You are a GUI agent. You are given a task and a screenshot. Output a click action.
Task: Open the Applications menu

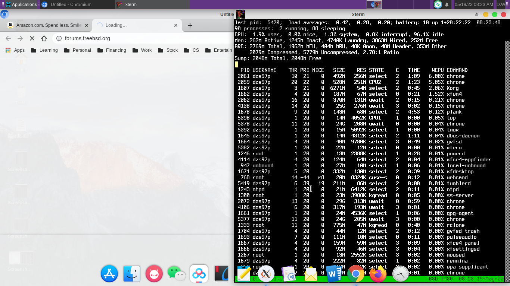[21, 4]
